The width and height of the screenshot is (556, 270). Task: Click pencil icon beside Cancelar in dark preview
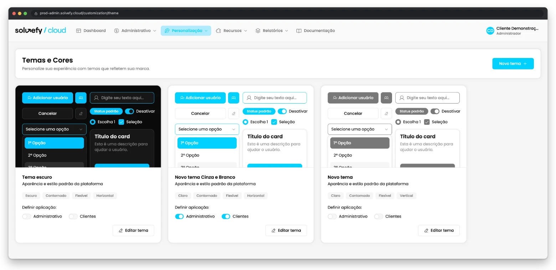tap(81, 113)
